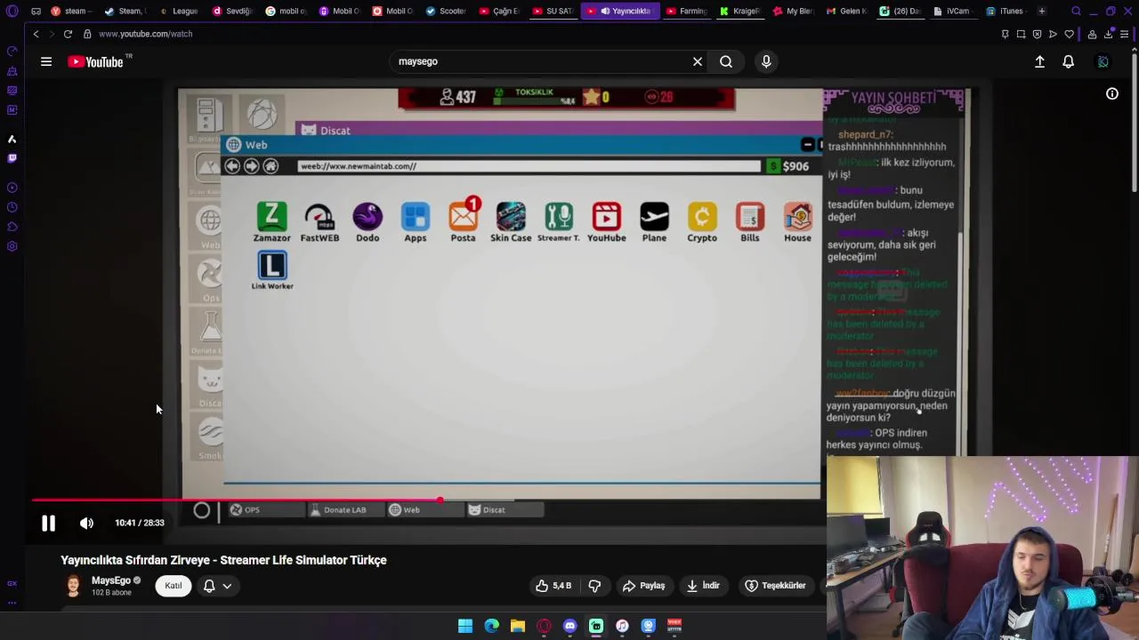Pause the video playback
The width and height of the screenshot is (1139, 640).
click(x=48, y=524)
